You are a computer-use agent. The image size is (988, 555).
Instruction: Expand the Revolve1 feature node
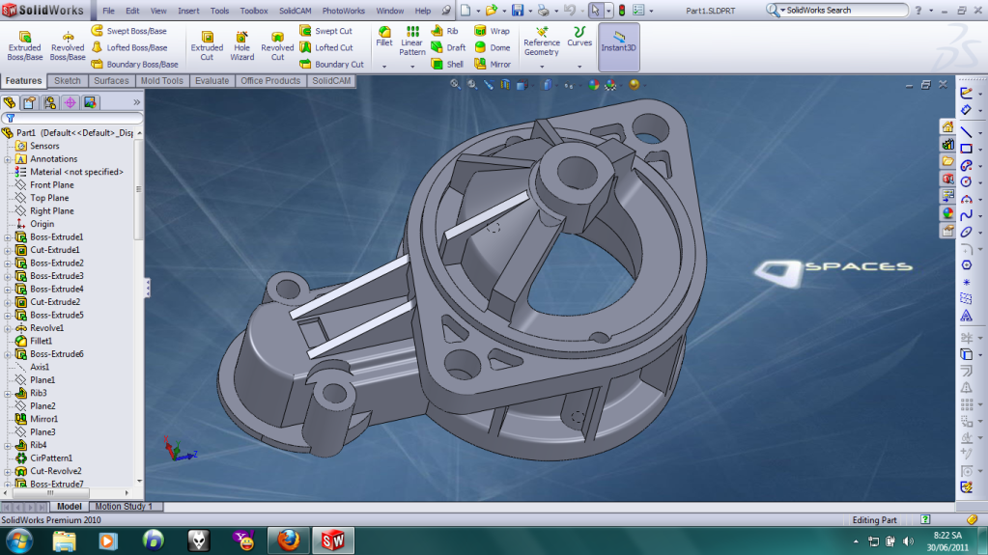tap(8, 328)
